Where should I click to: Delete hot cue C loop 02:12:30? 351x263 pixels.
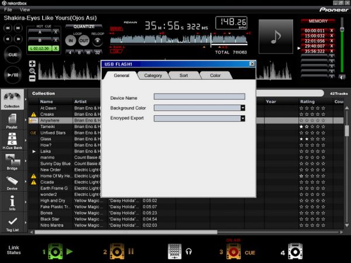click(56, 49)
